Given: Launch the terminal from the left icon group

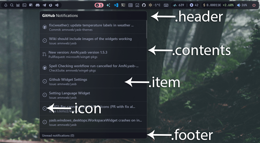Looking at the screenshot, I should point(24,5).
